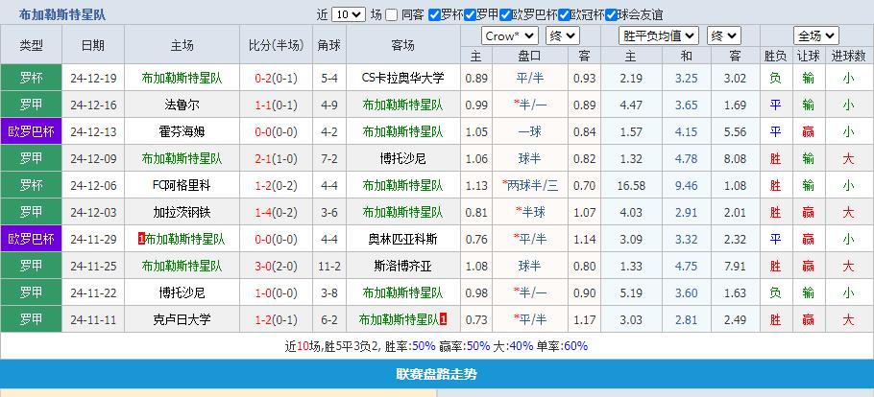Open the 全场 dropdown
This screenshot has height=397, width=874.
819,35
